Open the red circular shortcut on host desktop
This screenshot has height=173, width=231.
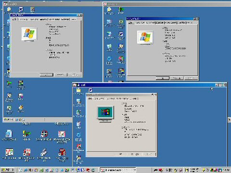click(x=44, y=134)
